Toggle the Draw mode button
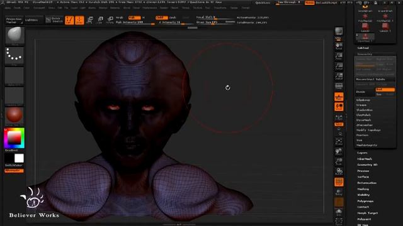 point(79,20)
